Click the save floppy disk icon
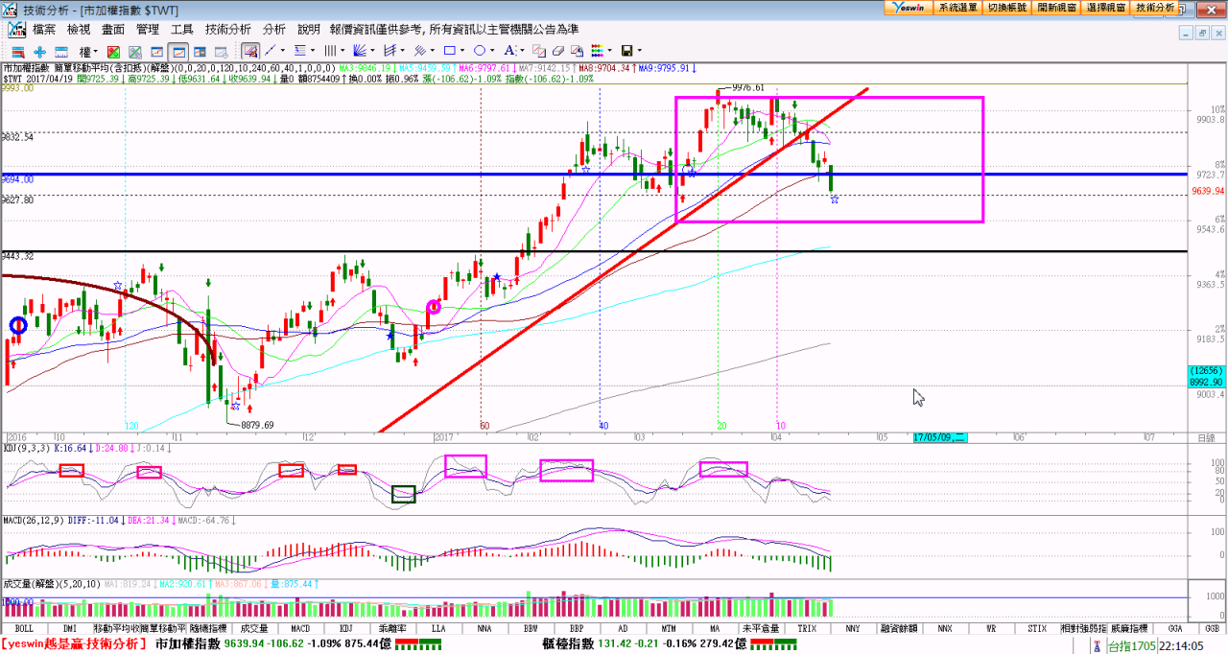The image size is (1228, 654). (626, 51)
